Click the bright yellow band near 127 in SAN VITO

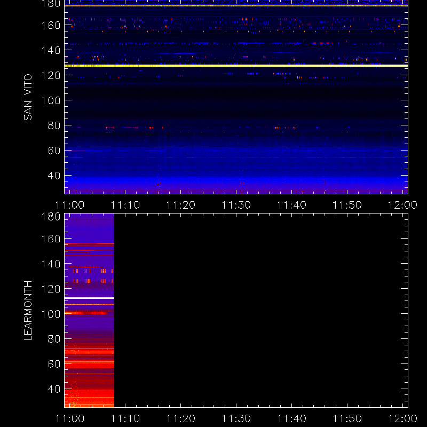(x=236, y=66)
